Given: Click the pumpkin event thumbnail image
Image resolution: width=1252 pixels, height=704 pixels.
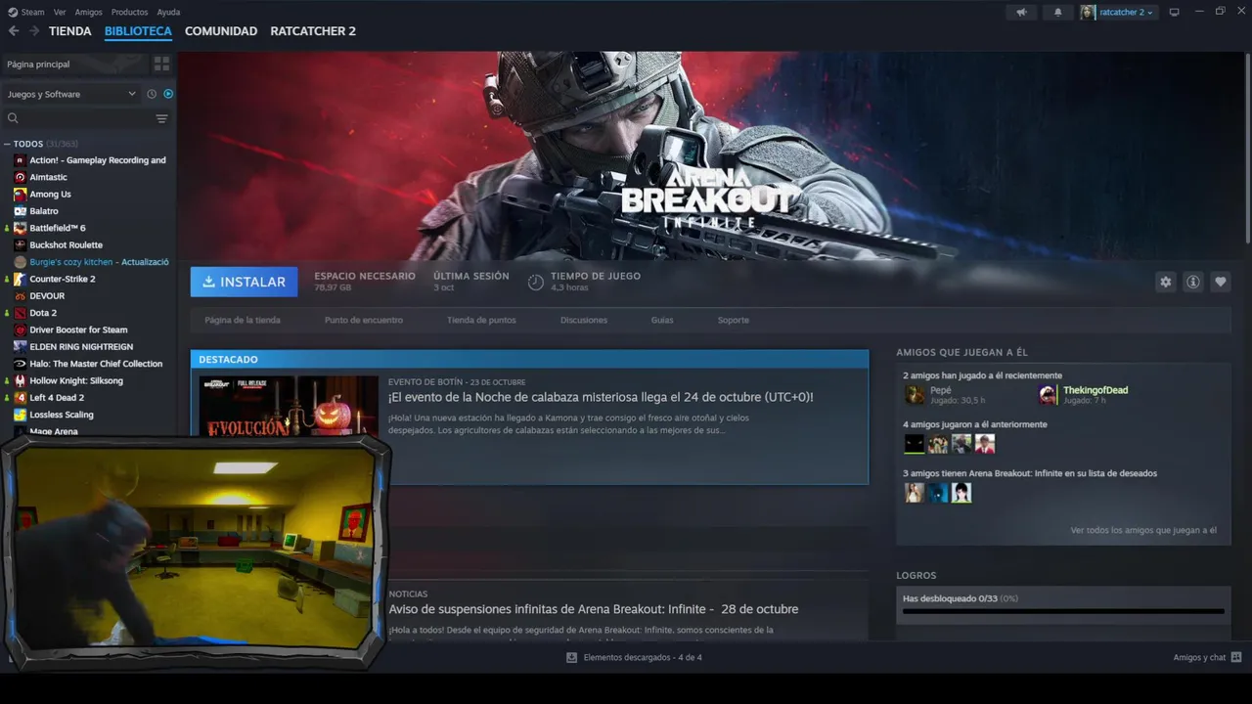Looking at the screenshot, I should 289,405.
